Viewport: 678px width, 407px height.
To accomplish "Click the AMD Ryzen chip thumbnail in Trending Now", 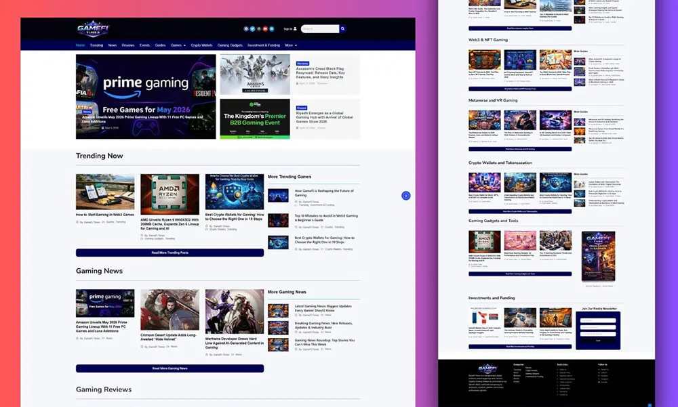I will (x=170, y=194).
